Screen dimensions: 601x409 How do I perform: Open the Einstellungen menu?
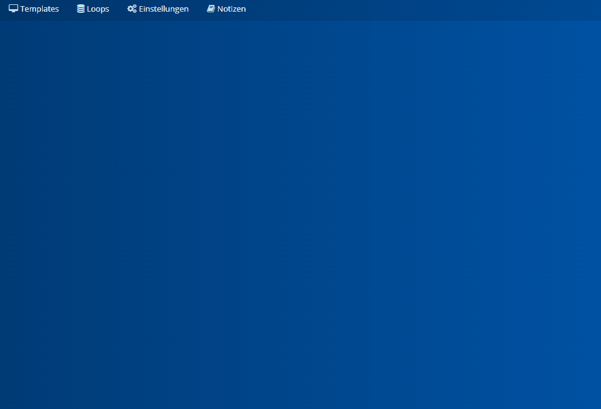point(158,9)
